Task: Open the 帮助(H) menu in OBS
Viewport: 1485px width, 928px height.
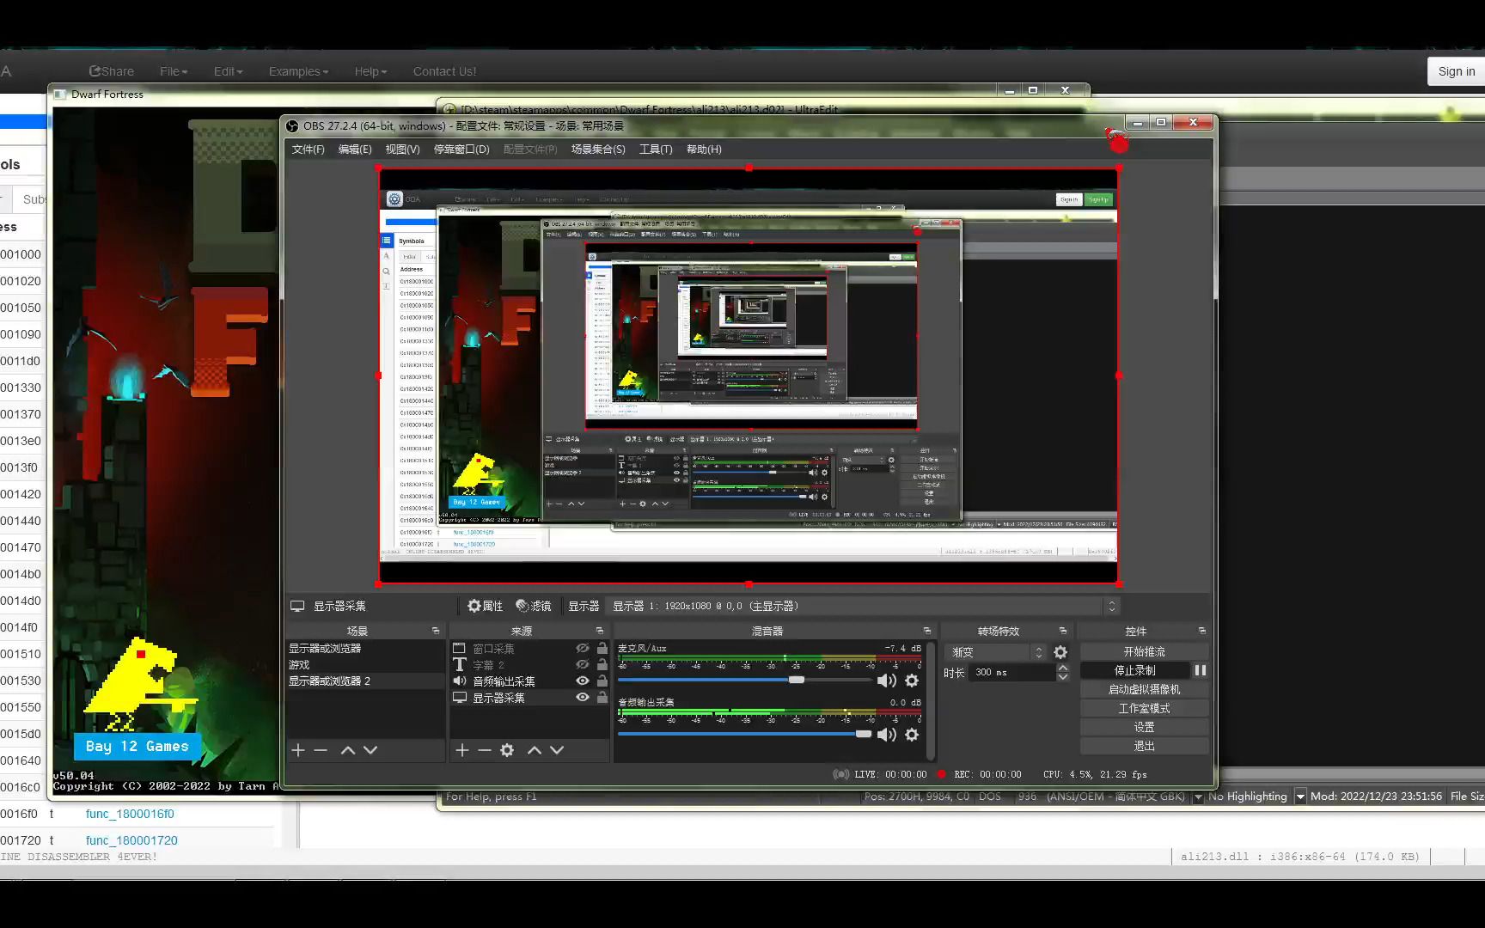Action: 704,150
